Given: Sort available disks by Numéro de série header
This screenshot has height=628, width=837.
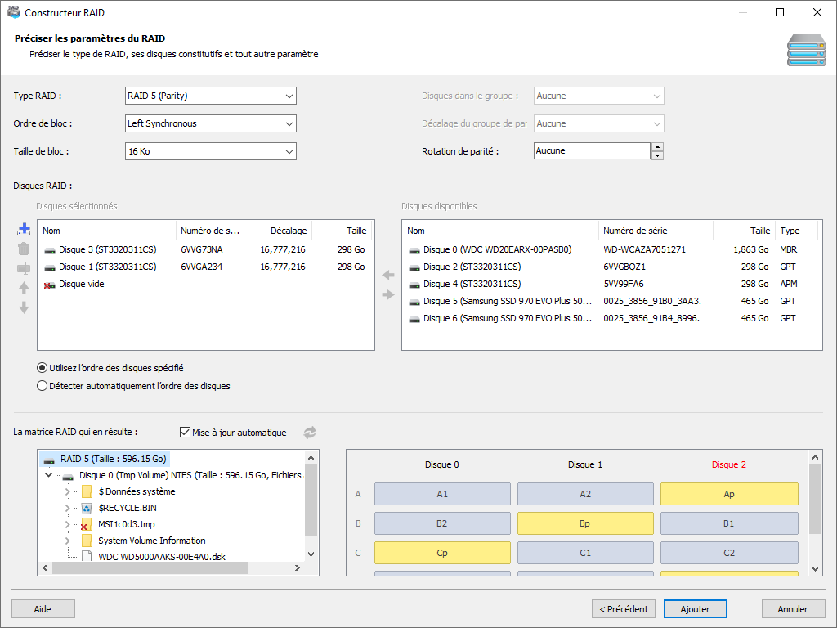Looking at the screenshot, I should click(x=656, y=231).
